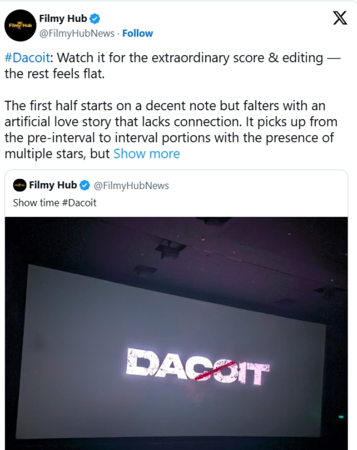Open the small avatar in the quoted post
The height and width of the screenshot is (450, 357).
pyautogui.click(x=20, y=185)
